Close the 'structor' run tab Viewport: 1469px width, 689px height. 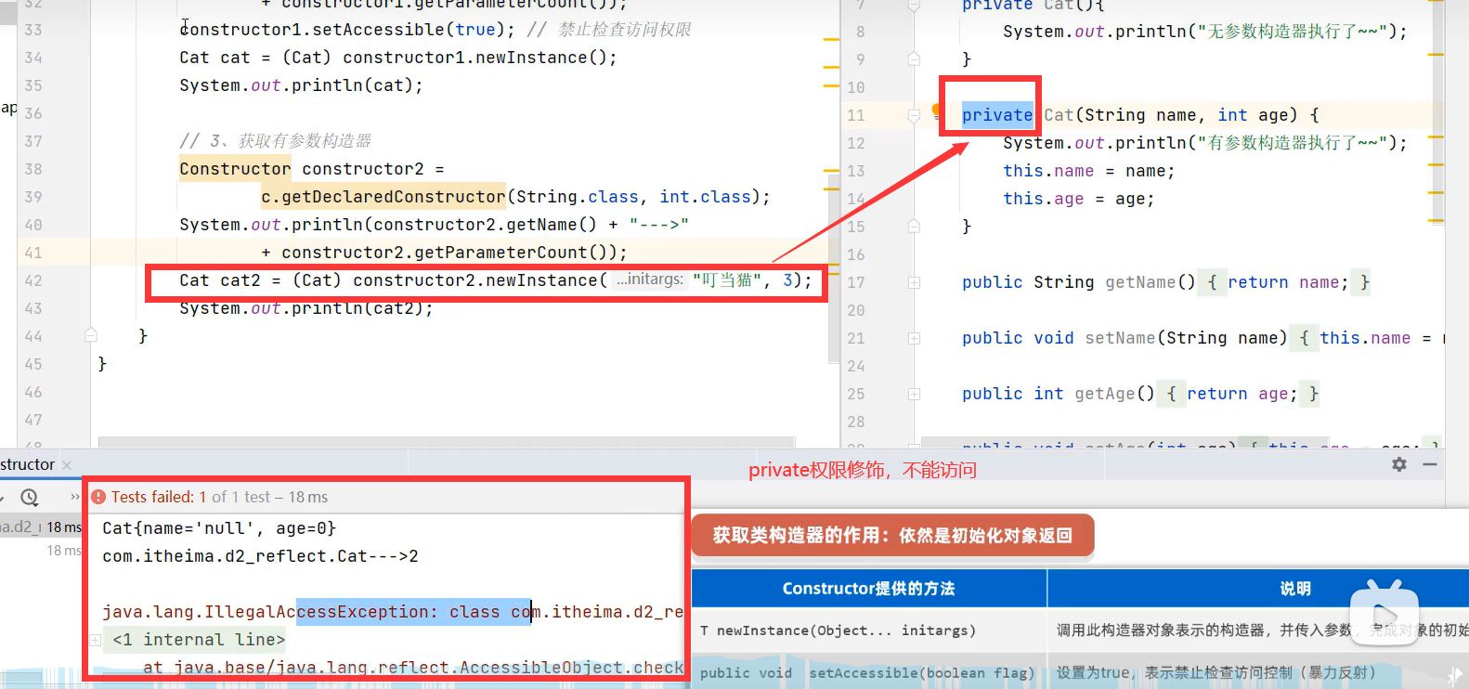pyautogui.click(x=67, y=465)
